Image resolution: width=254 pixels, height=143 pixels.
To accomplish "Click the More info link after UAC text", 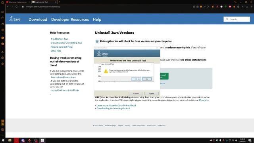I will pos(204,100).
